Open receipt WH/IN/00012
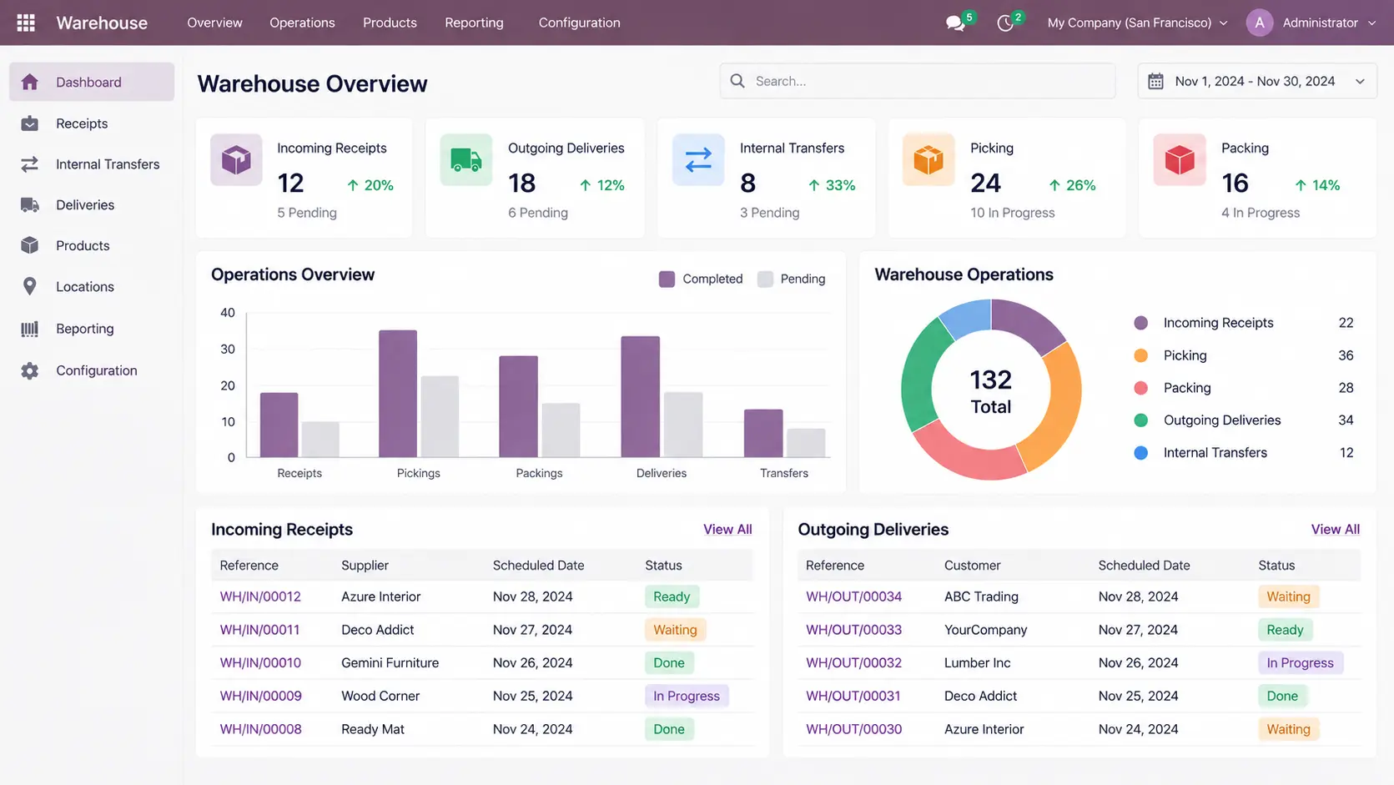Image resolution: width=1394 pixels, height=785 pixels. click(x=260, y=596)
